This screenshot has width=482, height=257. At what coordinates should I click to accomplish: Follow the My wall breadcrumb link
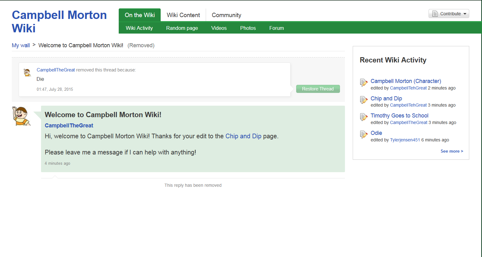pos(21,45)
